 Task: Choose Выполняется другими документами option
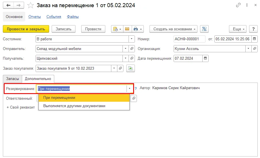coord(84,106)
